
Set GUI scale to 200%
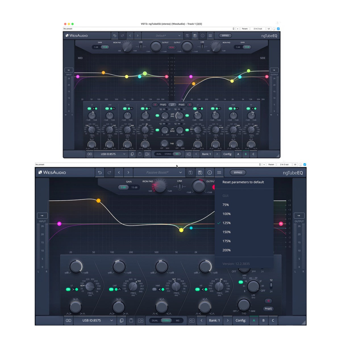pyautogui.click(x=226, y=250)
